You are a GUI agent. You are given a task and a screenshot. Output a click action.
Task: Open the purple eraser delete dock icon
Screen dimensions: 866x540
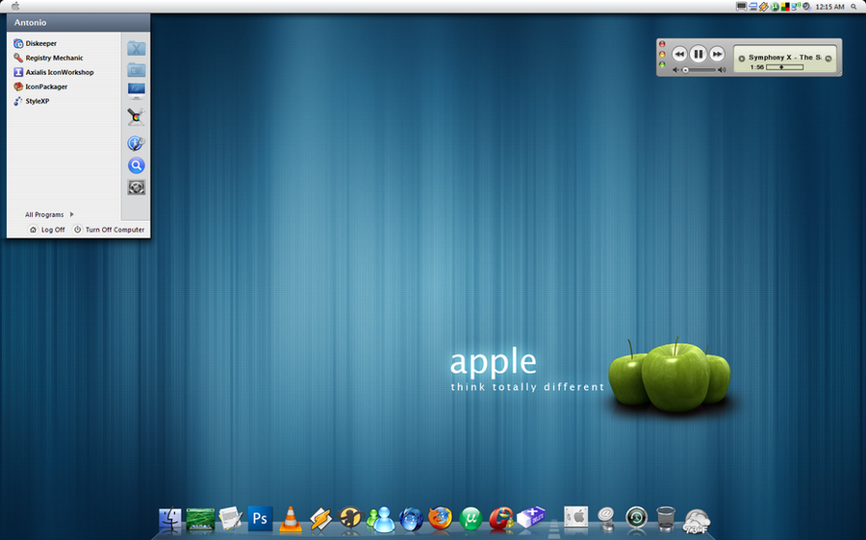(x=531, y=519)
